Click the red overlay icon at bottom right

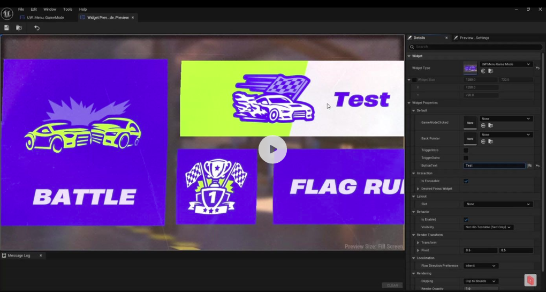530,280
